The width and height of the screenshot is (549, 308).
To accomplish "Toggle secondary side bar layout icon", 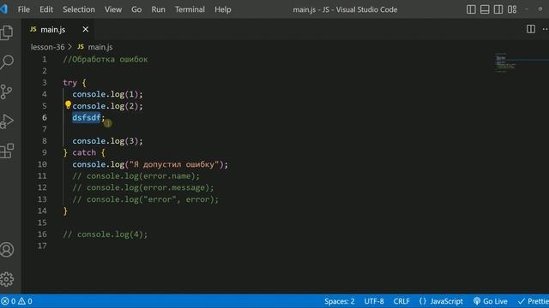I will pyautogui.click(x=498, y=9).
